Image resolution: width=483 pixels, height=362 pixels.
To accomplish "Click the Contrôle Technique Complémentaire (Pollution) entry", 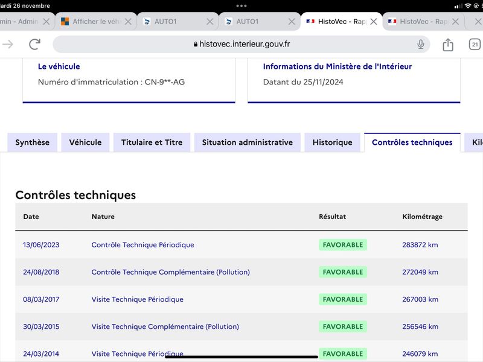I will 171,272.
